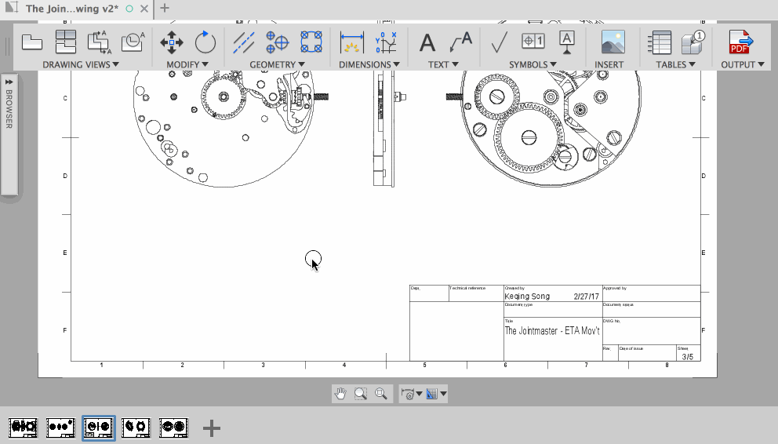Viewport: 778px width, 444px height.
Task: Pick the Center Mark tool
Action: point(278,42)
